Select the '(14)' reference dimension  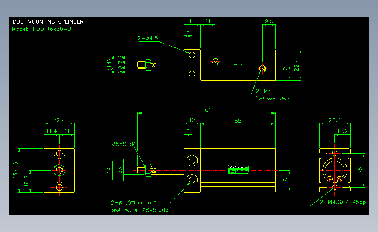click(110, 64)
